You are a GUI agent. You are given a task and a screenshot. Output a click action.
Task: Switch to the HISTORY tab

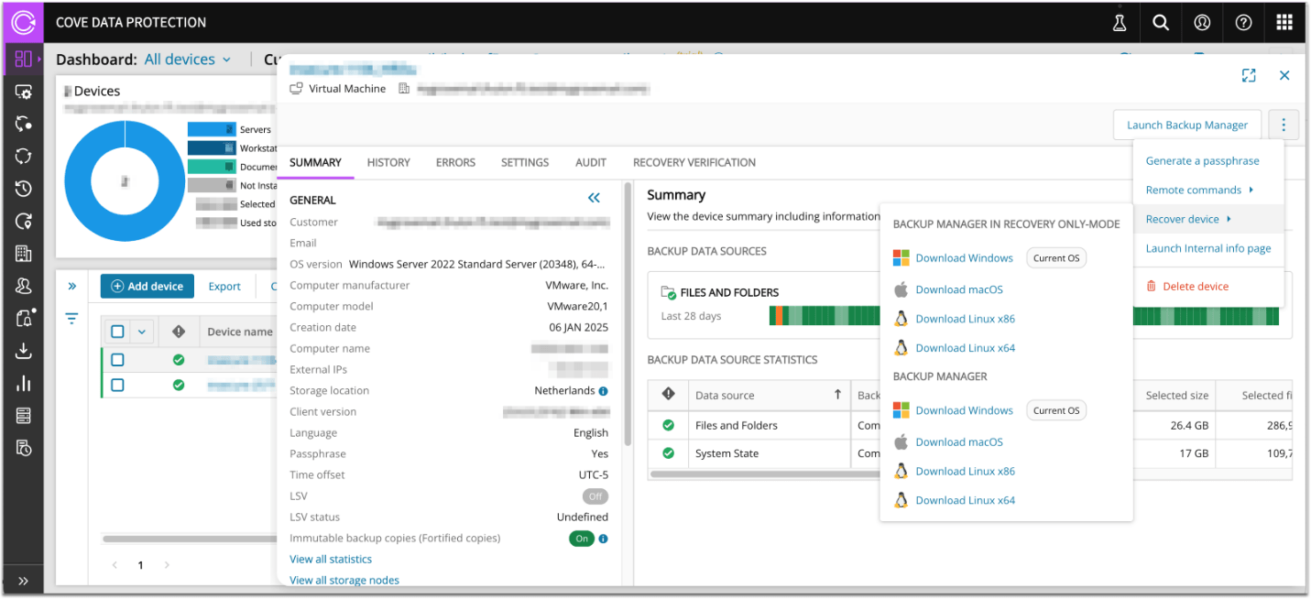[388, 162]
